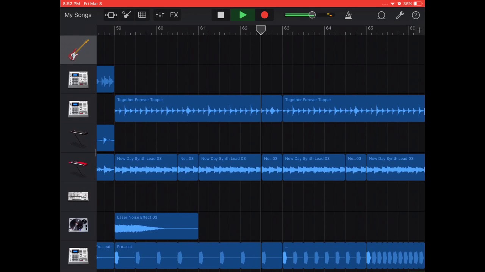Select the black keyboard track header
Image resolution: width=485 pixels, height=272 pixels.
[78, 138]
